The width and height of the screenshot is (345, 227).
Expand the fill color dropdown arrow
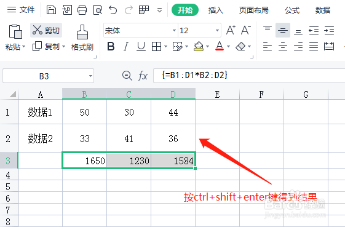point(207,47)
